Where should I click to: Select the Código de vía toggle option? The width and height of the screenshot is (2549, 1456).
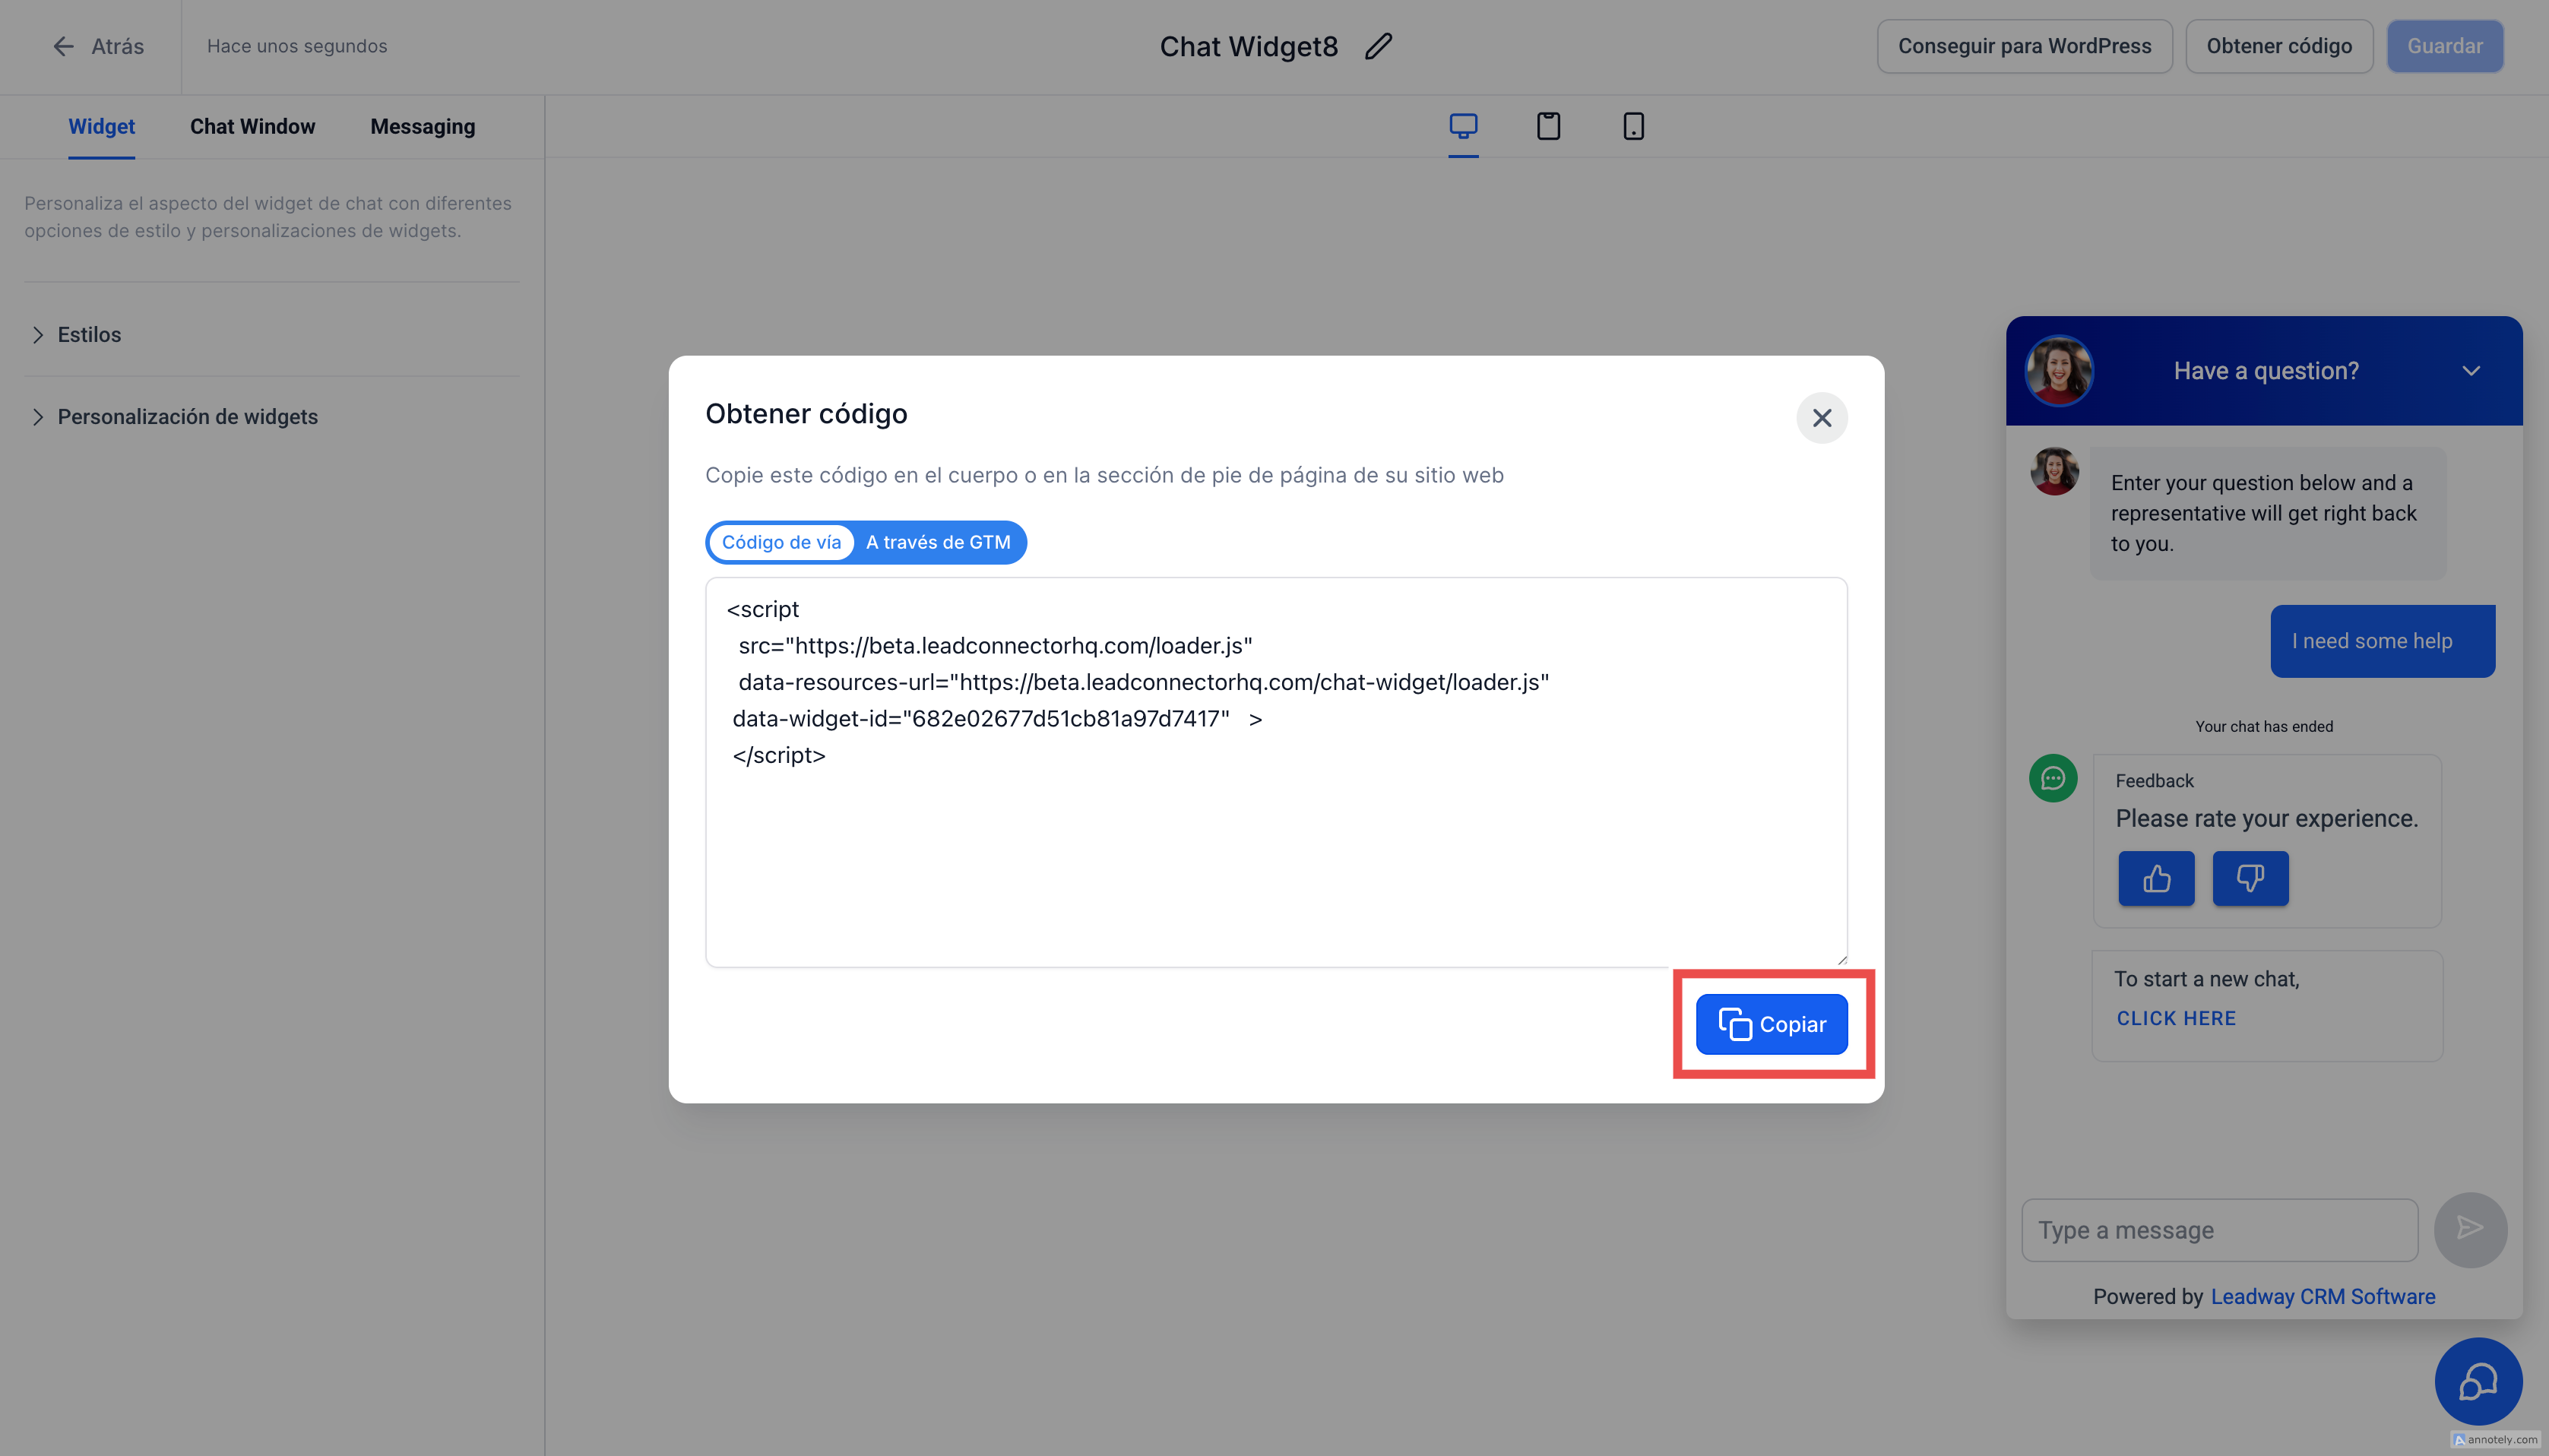click(x=781, y=542)
